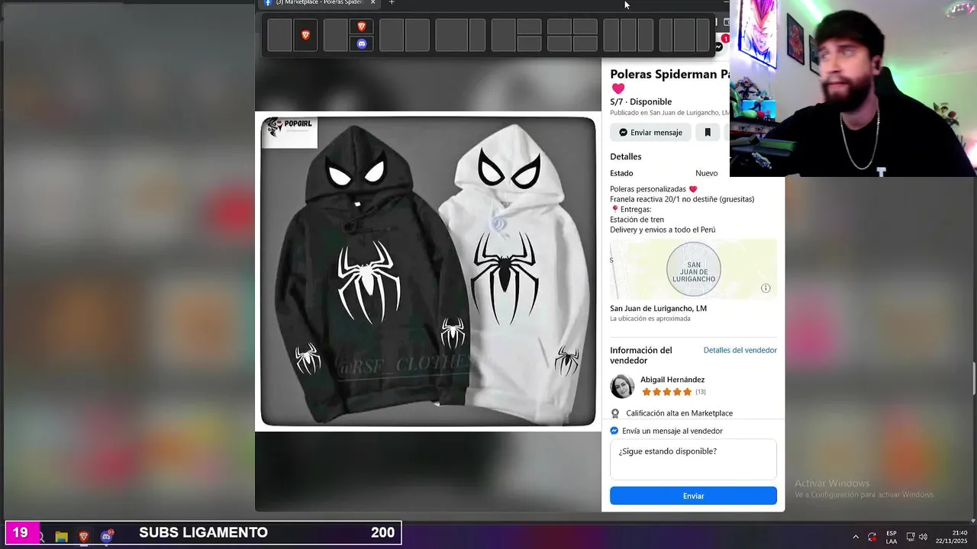Screen dimensions: 977x549
Task: Open File Explorer from the taskbar
Action: tap(62, 537)
